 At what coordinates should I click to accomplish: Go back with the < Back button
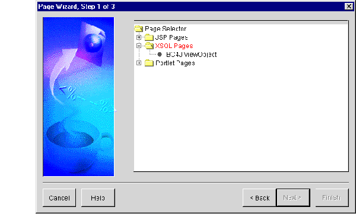(259, 198)
